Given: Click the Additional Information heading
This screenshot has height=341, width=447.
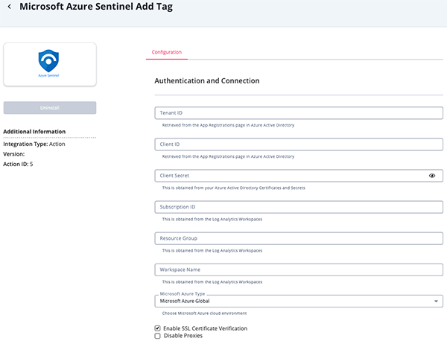Looking at the screenshot, I should [34, 132].
